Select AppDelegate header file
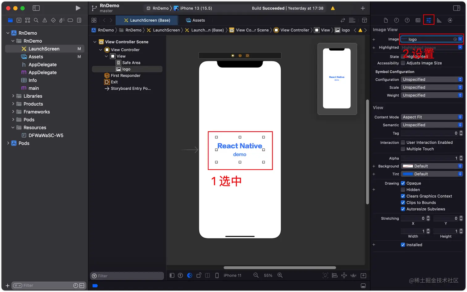This screenshot has width=467, height=292. (x=43, y=65)
